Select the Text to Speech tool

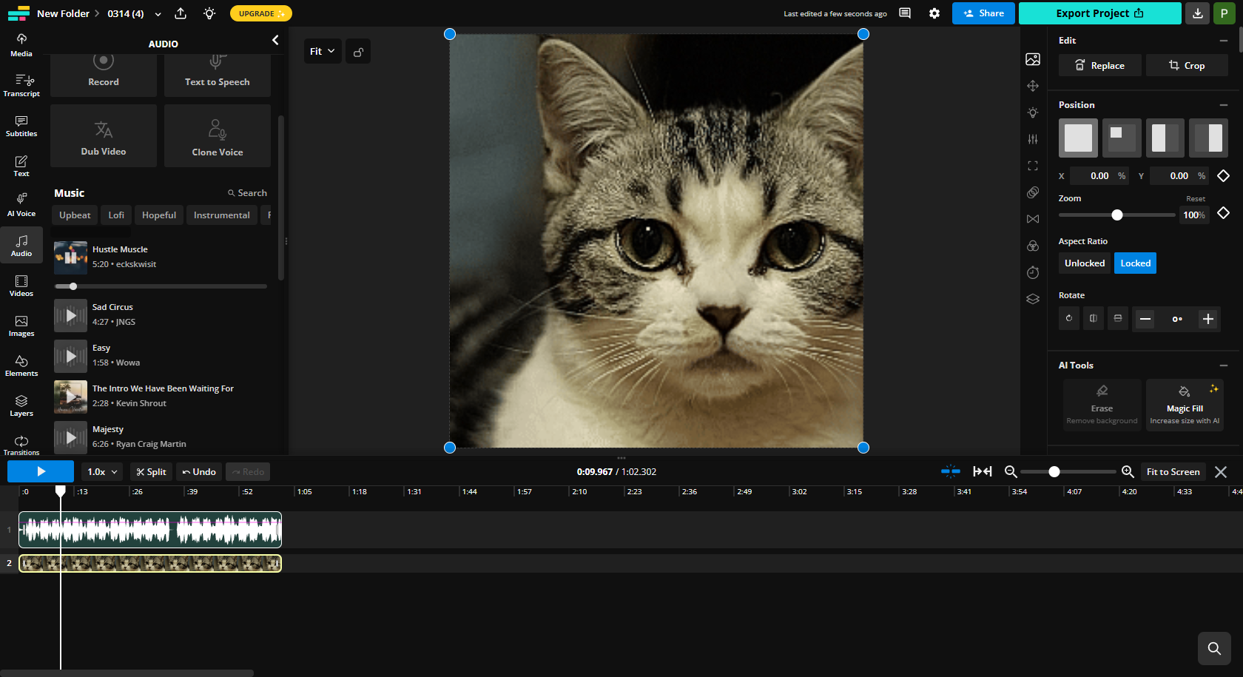(x=217, y=70)
